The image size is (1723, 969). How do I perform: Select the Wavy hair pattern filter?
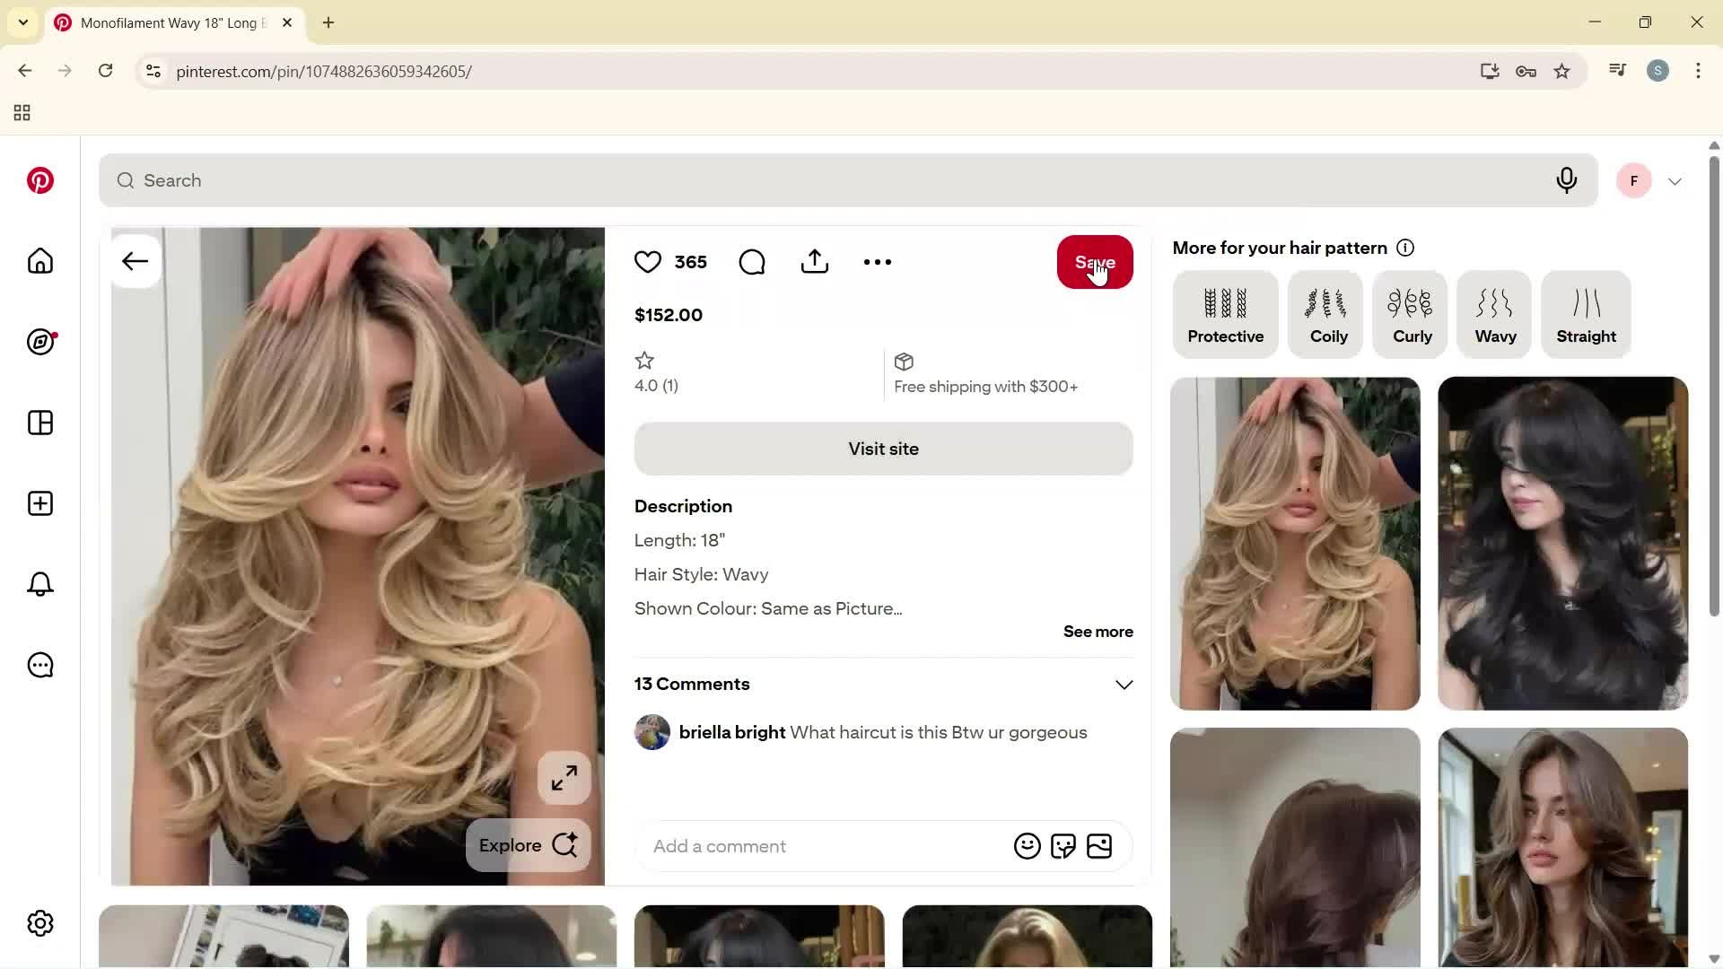[1493, 314]
